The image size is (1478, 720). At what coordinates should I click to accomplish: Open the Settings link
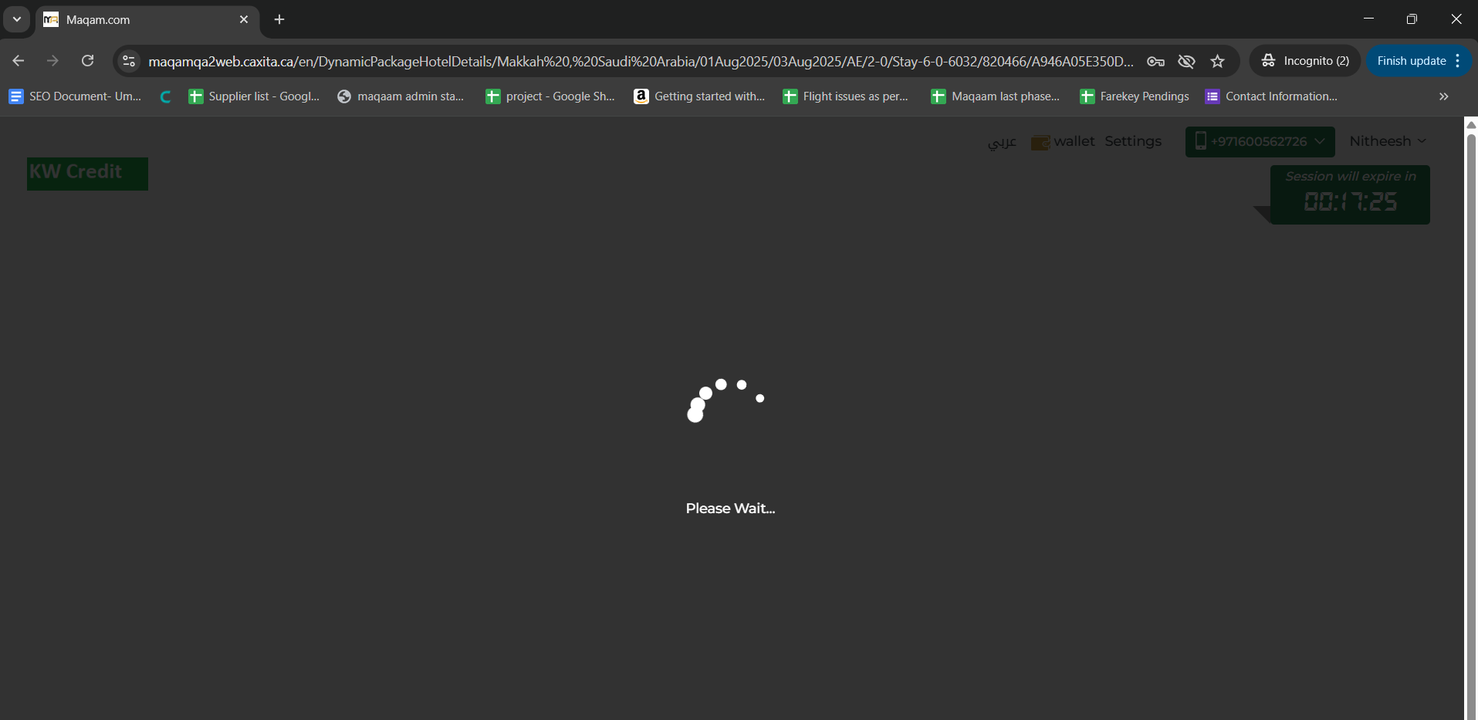1132,141
